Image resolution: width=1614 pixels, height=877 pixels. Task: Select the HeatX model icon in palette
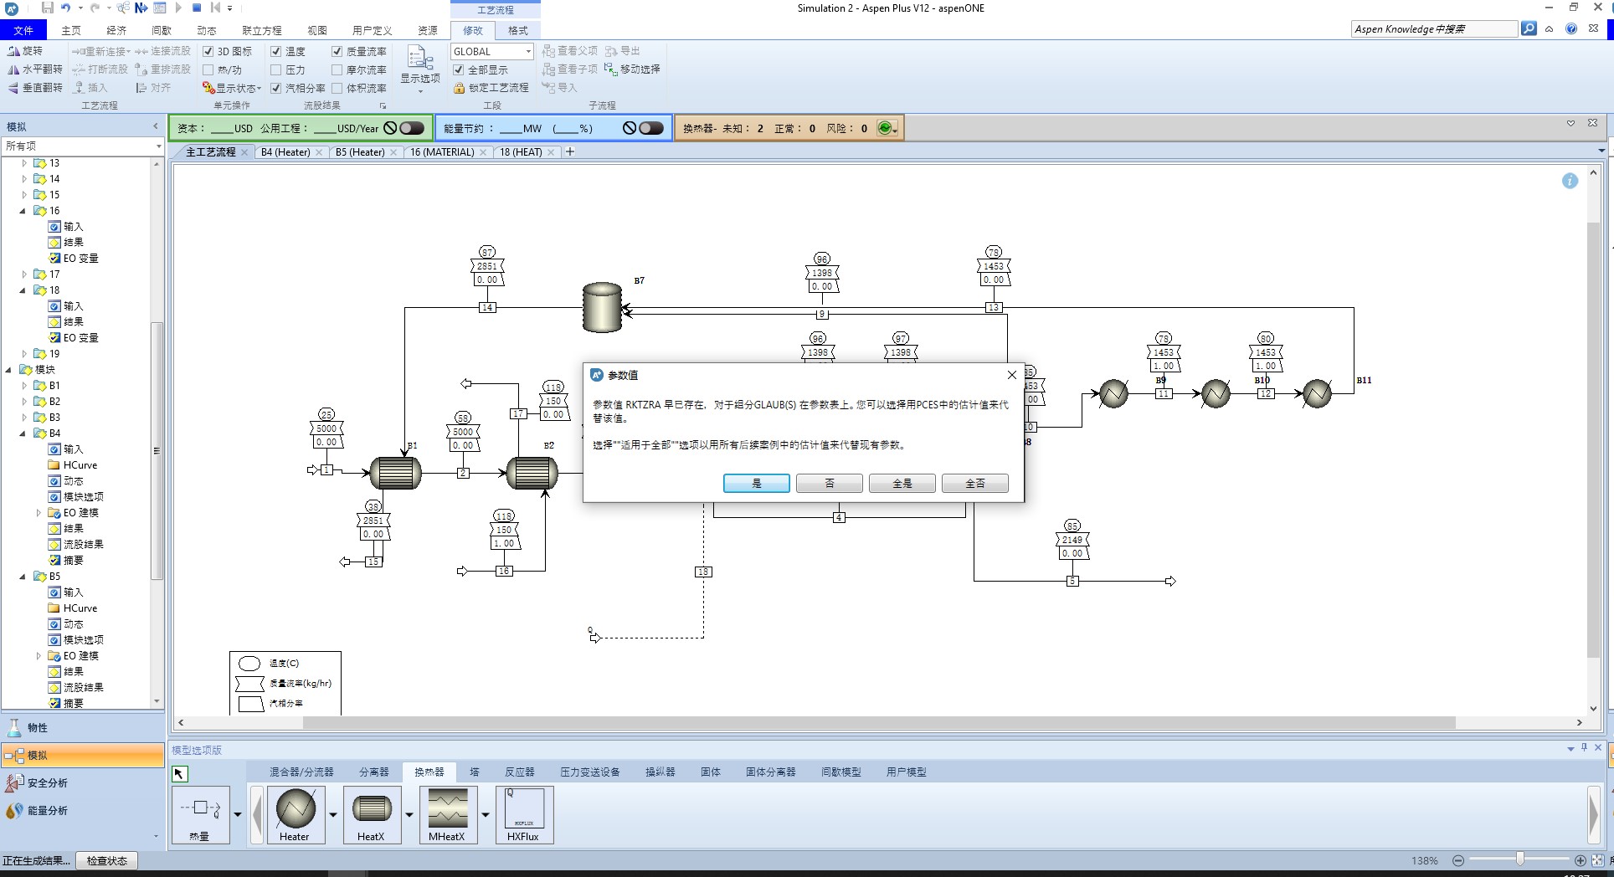tap(372, 814)
